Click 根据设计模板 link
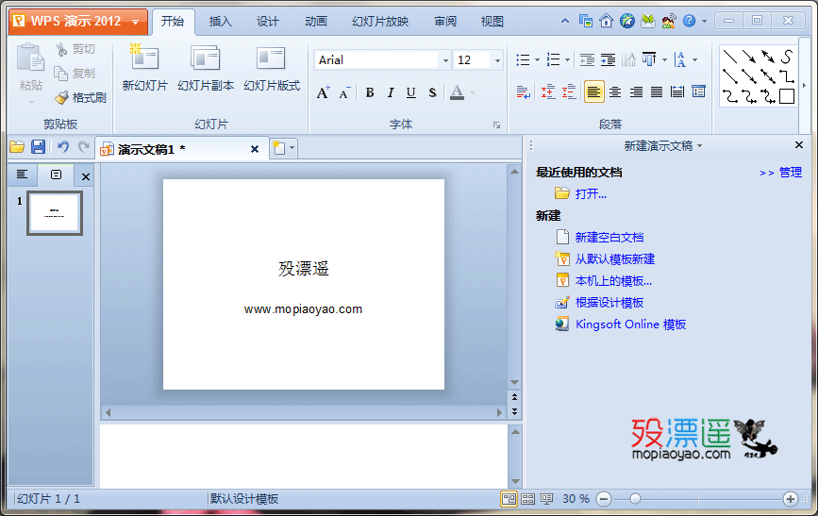818x516 pixels. click(x=609, y=303)
